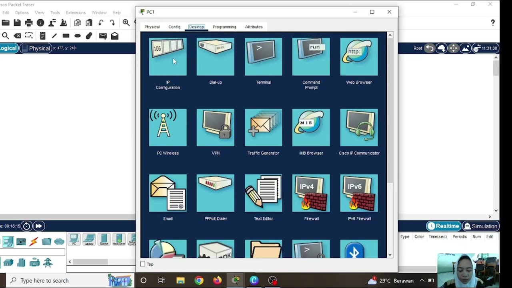512x288 pixels.
Task: Open IP Configuration on the PC1 desktop
Action: point(168,57)
